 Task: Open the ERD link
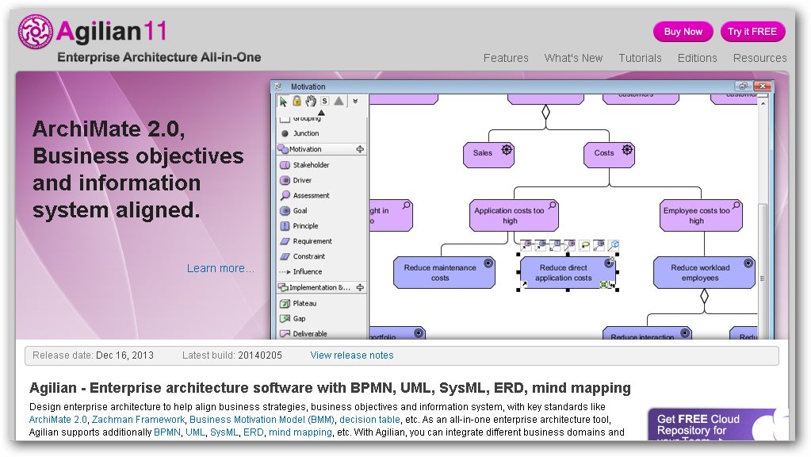[x=254, y=432]
